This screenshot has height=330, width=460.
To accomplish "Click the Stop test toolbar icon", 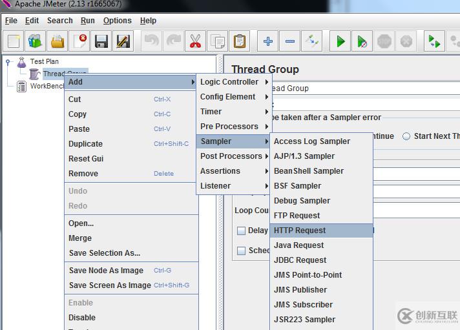I will (x=384, y=41).
